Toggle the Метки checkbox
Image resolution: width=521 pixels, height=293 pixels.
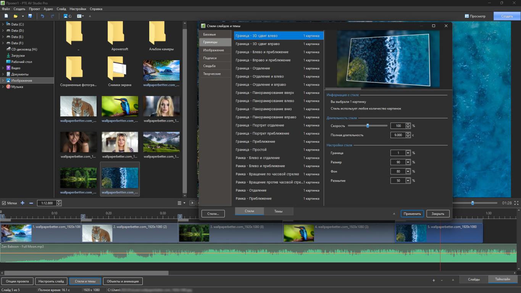pyautogui.click(x=4, y=203)
